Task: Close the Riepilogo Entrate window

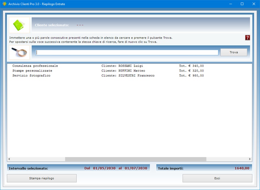Action: click(254, 4)
